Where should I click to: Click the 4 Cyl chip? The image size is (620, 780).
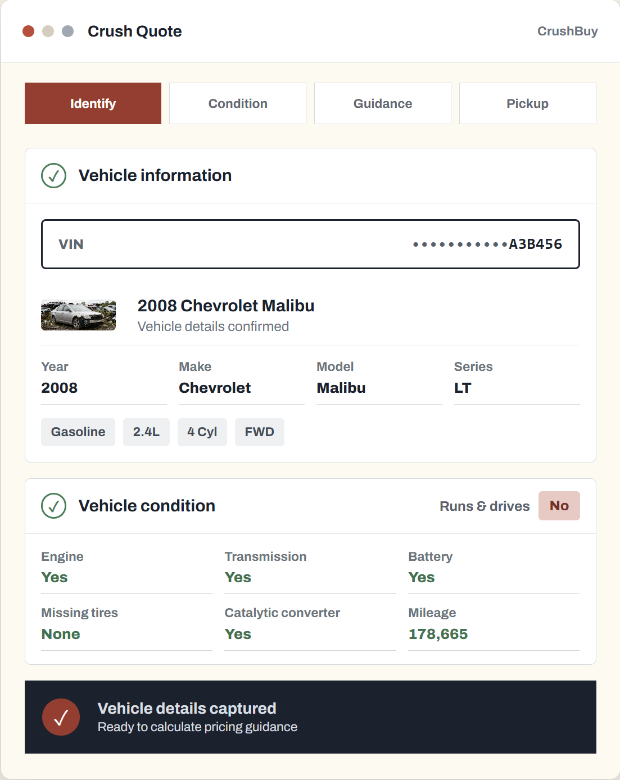(x=202, y=432)
